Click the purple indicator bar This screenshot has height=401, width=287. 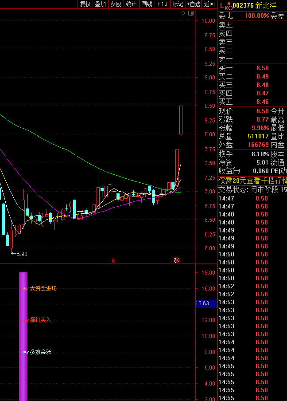click(x=23, y=337)
